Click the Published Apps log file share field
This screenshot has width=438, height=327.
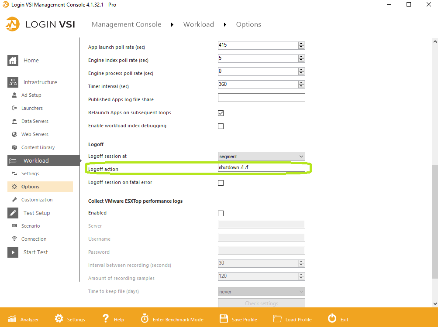coord(262,98)
